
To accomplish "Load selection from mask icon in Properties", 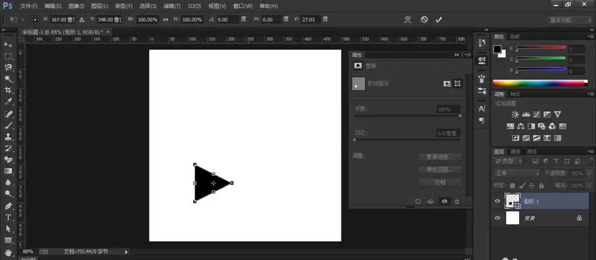I will [x=418, y=202].
